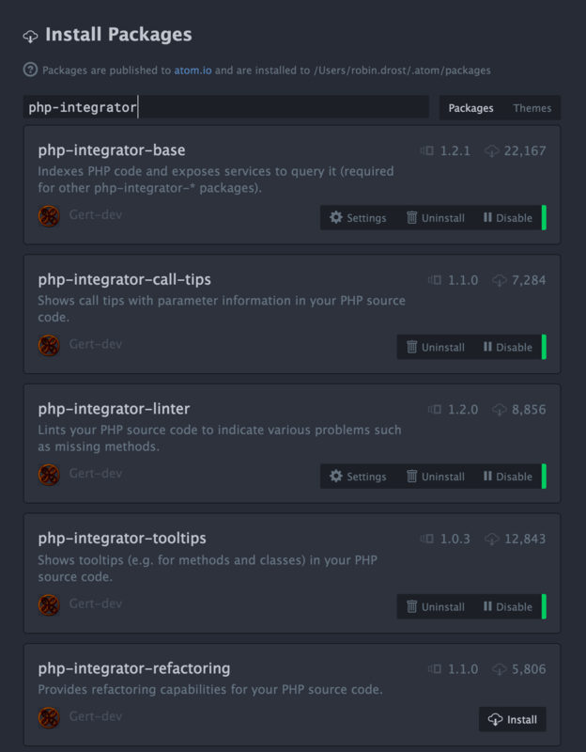Click the package search input field
Screen dimensions: 586x752
point(226,107)
